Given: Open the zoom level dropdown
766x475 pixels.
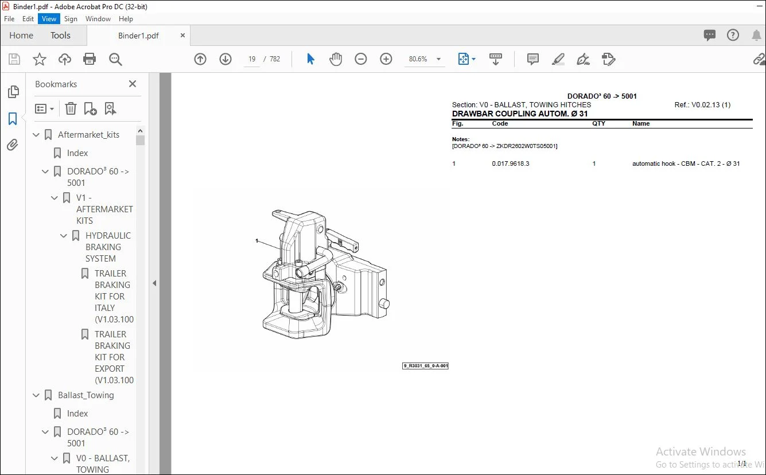Looking at the screenshot, I should [x=439, y=59].
